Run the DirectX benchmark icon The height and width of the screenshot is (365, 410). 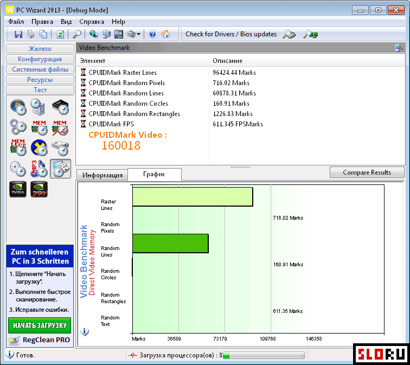(x=39, y=148)
